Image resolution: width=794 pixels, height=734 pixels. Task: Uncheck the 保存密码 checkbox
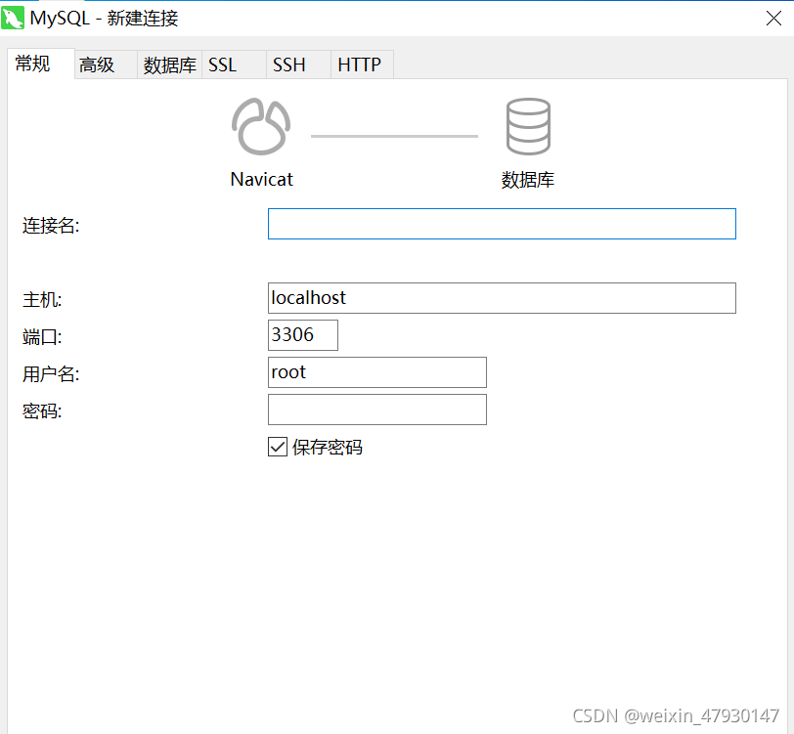tap(278, 447)
